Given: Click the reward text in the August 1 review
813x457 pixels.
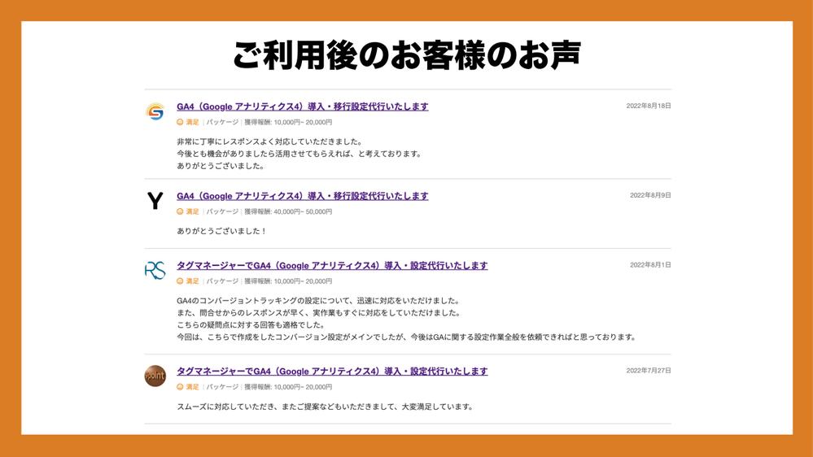Looking at the screenshot, I should (x=288, y=281).
